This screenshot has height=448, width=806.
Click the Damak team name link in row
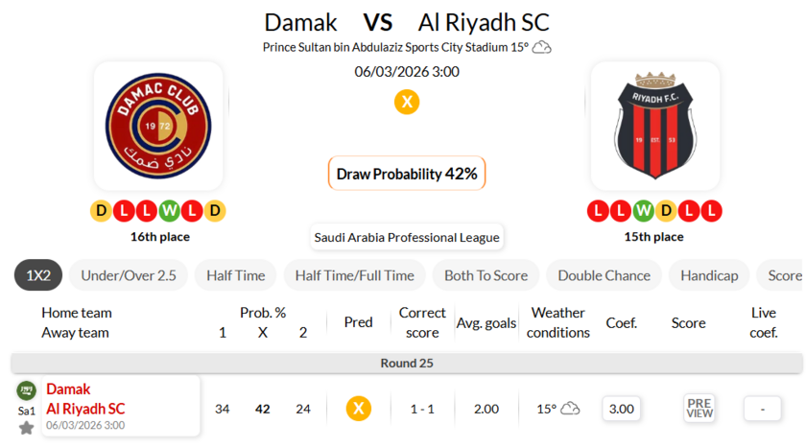68,389
